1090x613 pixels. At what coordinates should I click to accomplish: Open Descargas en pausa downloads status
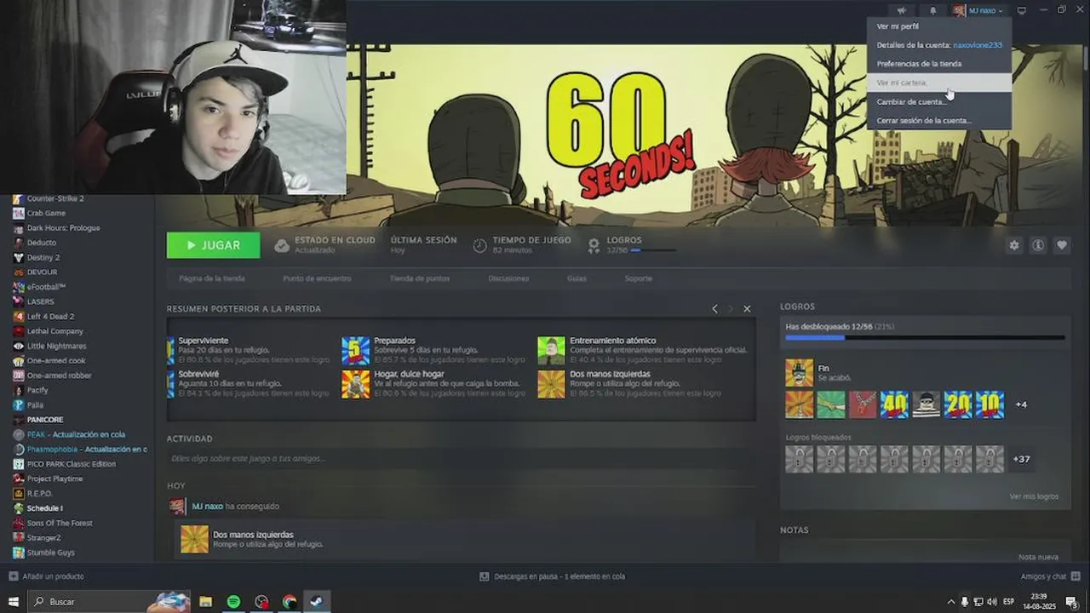point(552,576)
